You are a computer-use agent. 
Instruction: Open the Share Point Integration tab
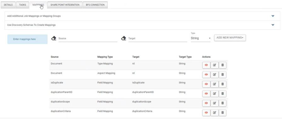coord(65,5)
